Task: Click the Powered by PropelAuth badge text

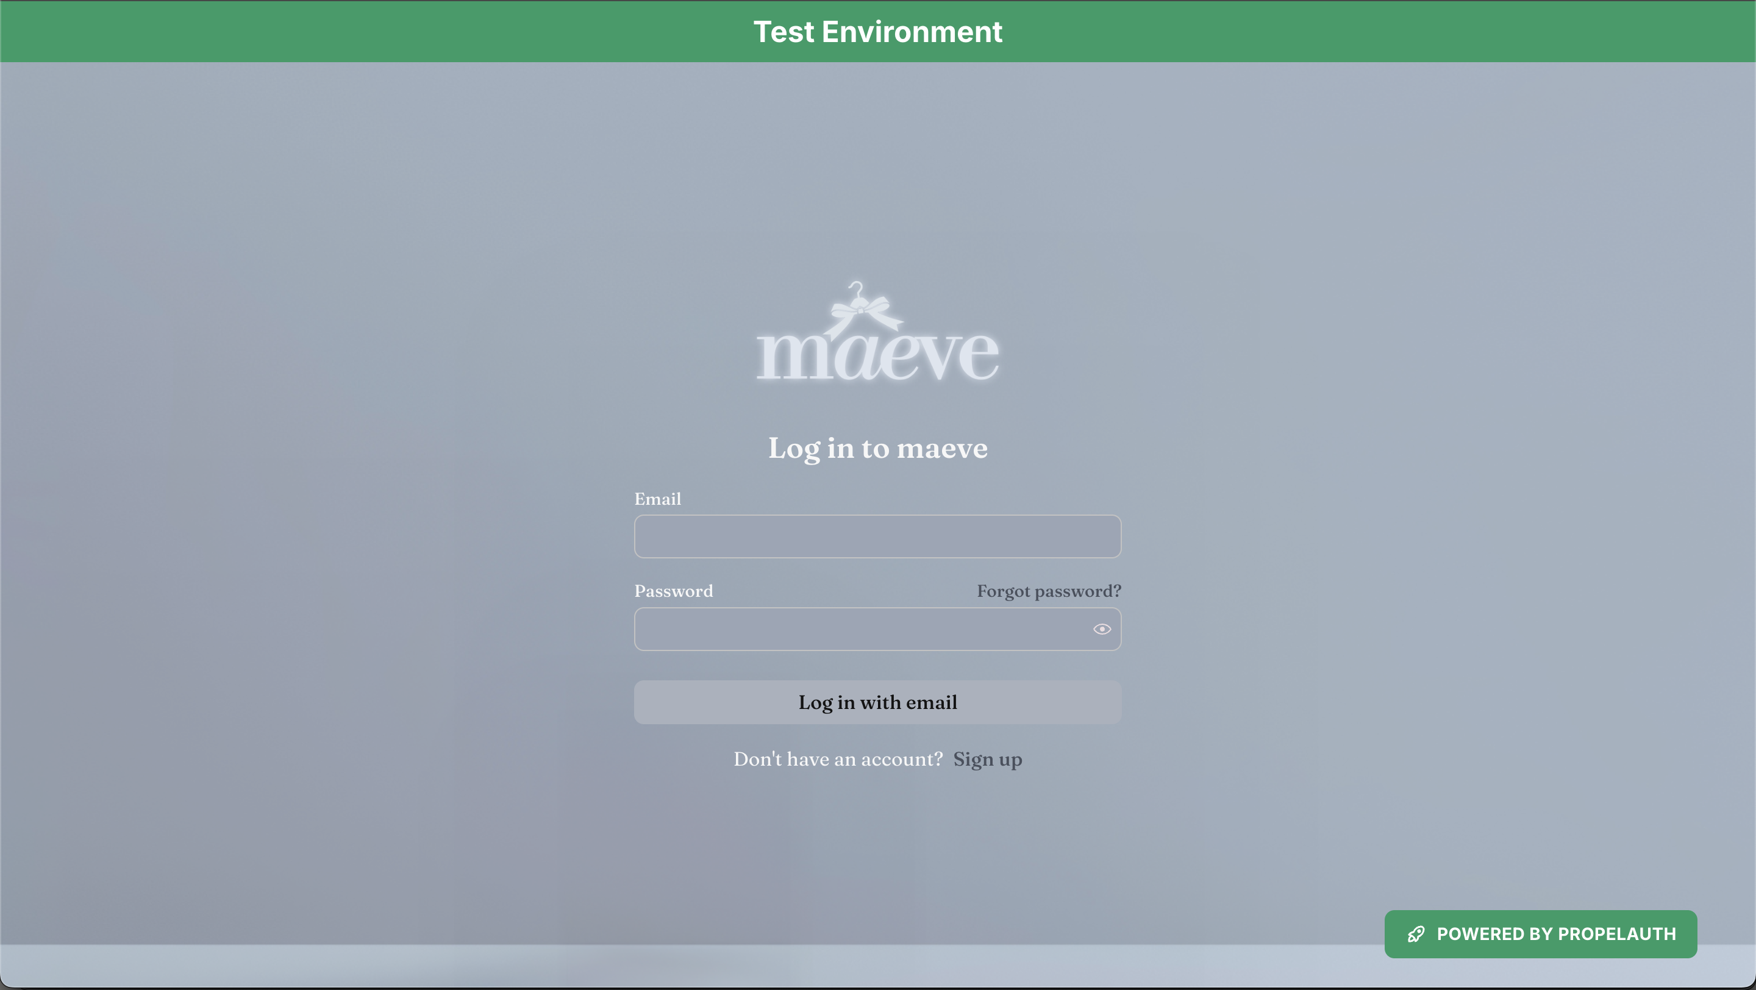Action: click(x=1555, y=933)
